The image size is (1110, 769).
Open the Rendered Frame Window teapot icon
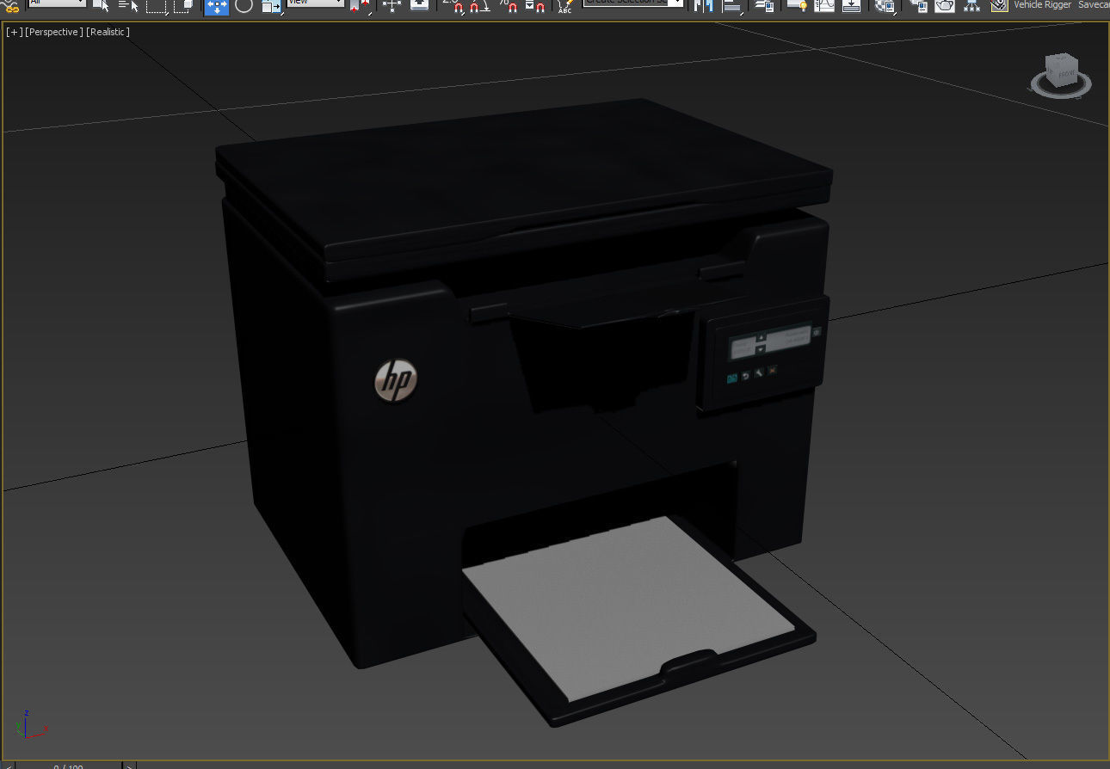(945, 5)
